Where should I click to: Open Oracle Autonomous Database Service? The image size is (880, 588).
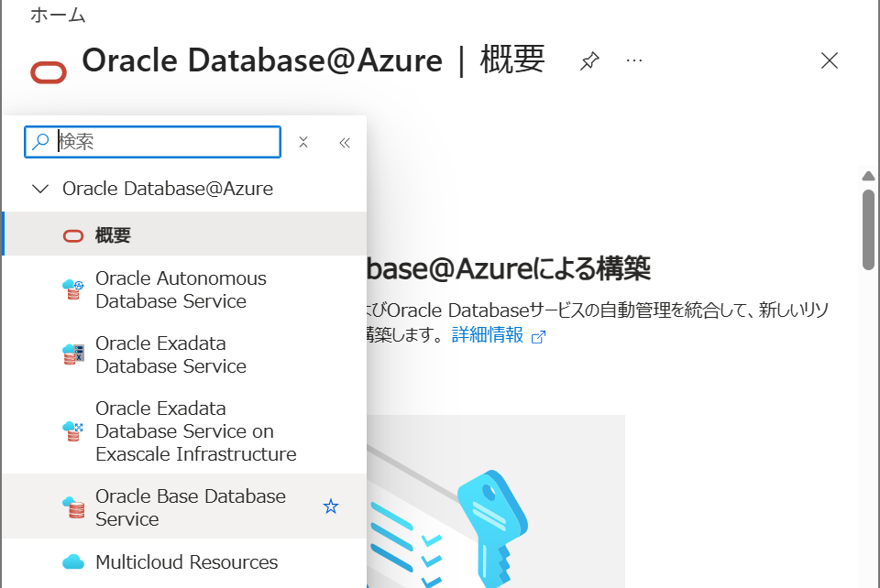pos(184,289)
